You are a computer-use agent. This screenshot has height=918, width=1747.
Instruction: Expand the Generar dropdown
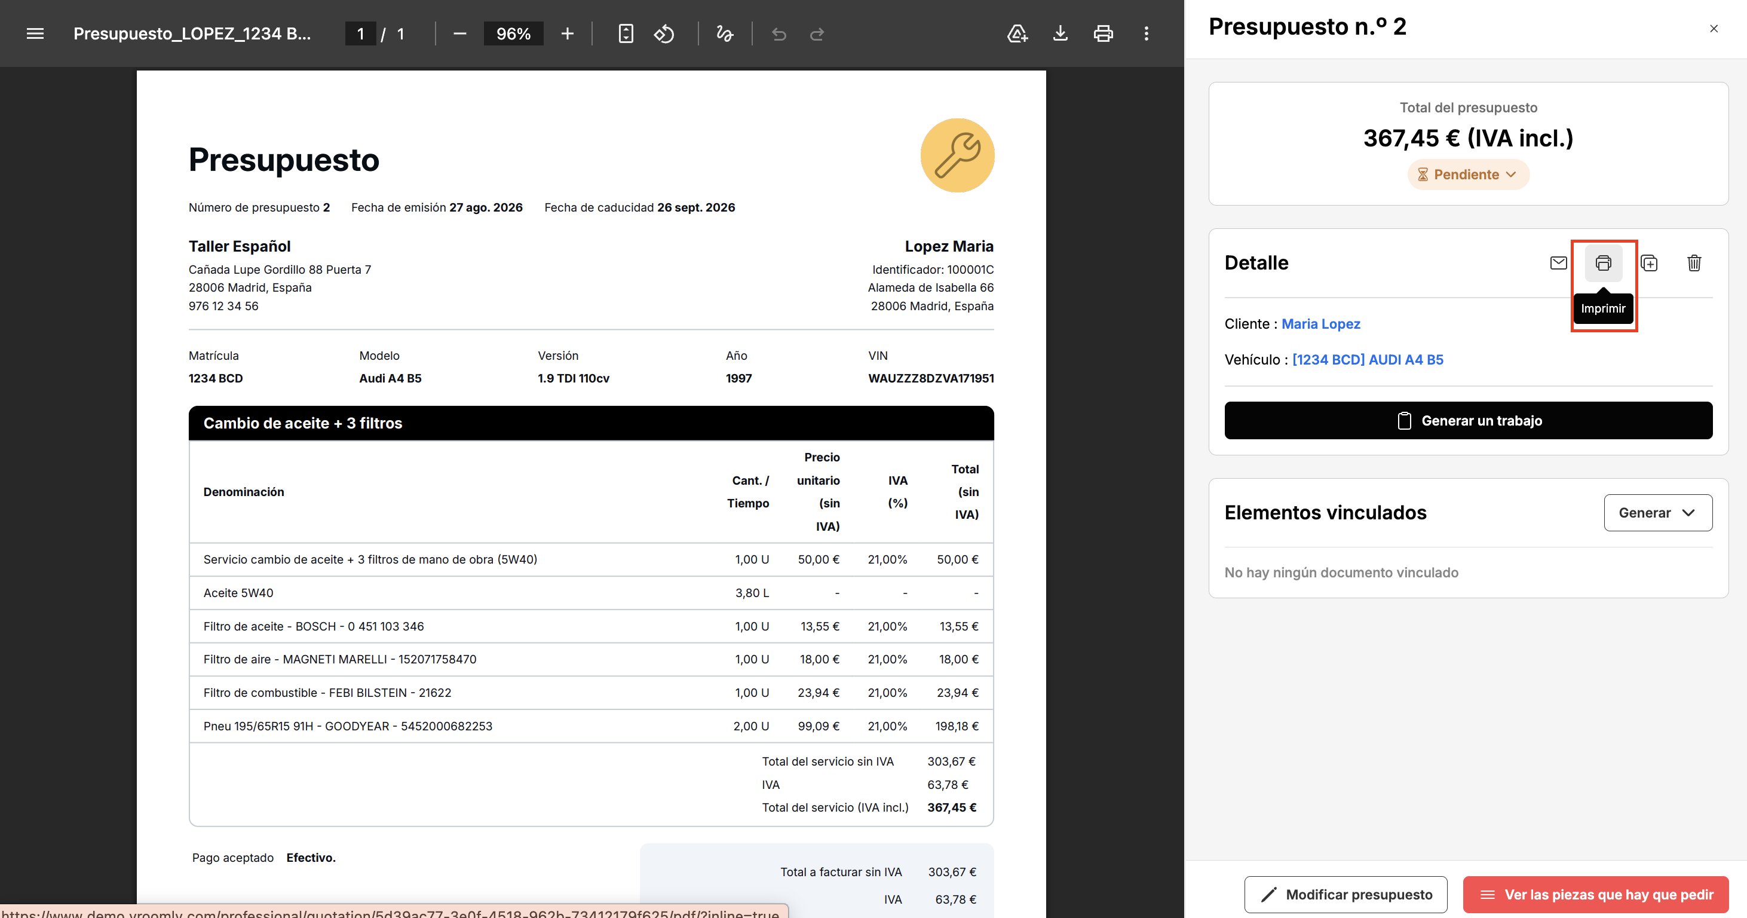click(1657, 512)
